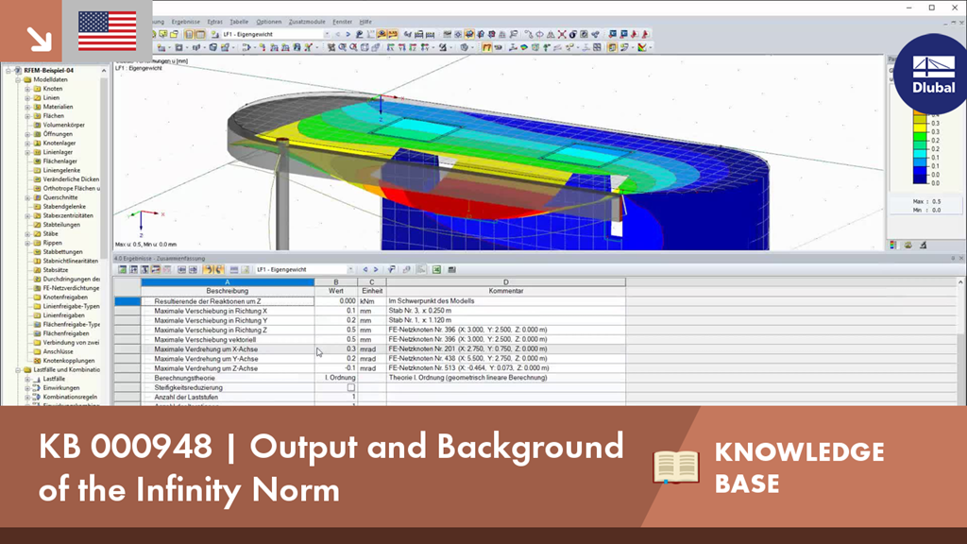967x544 pixels.
Task: Select Flächenlager in the navigator tree
Action: (x=59, y=161)
